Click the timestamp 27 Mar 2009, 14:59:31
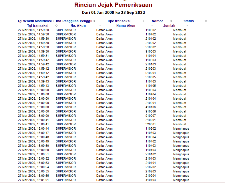Screen dimensions: 225x183 pyautogui.click(x=33, y=56)
